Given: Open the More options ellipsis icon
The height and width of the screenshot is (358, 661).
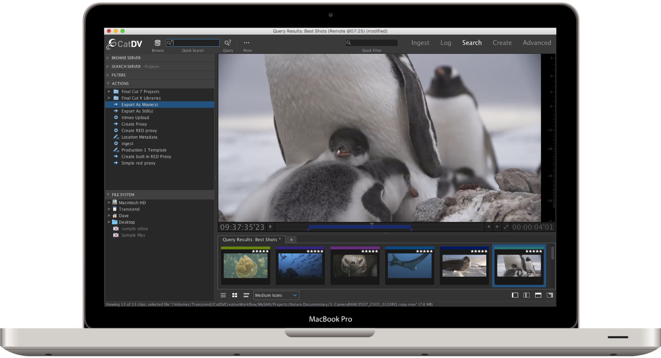Looking at the screenshot, I should coord(247,43).
